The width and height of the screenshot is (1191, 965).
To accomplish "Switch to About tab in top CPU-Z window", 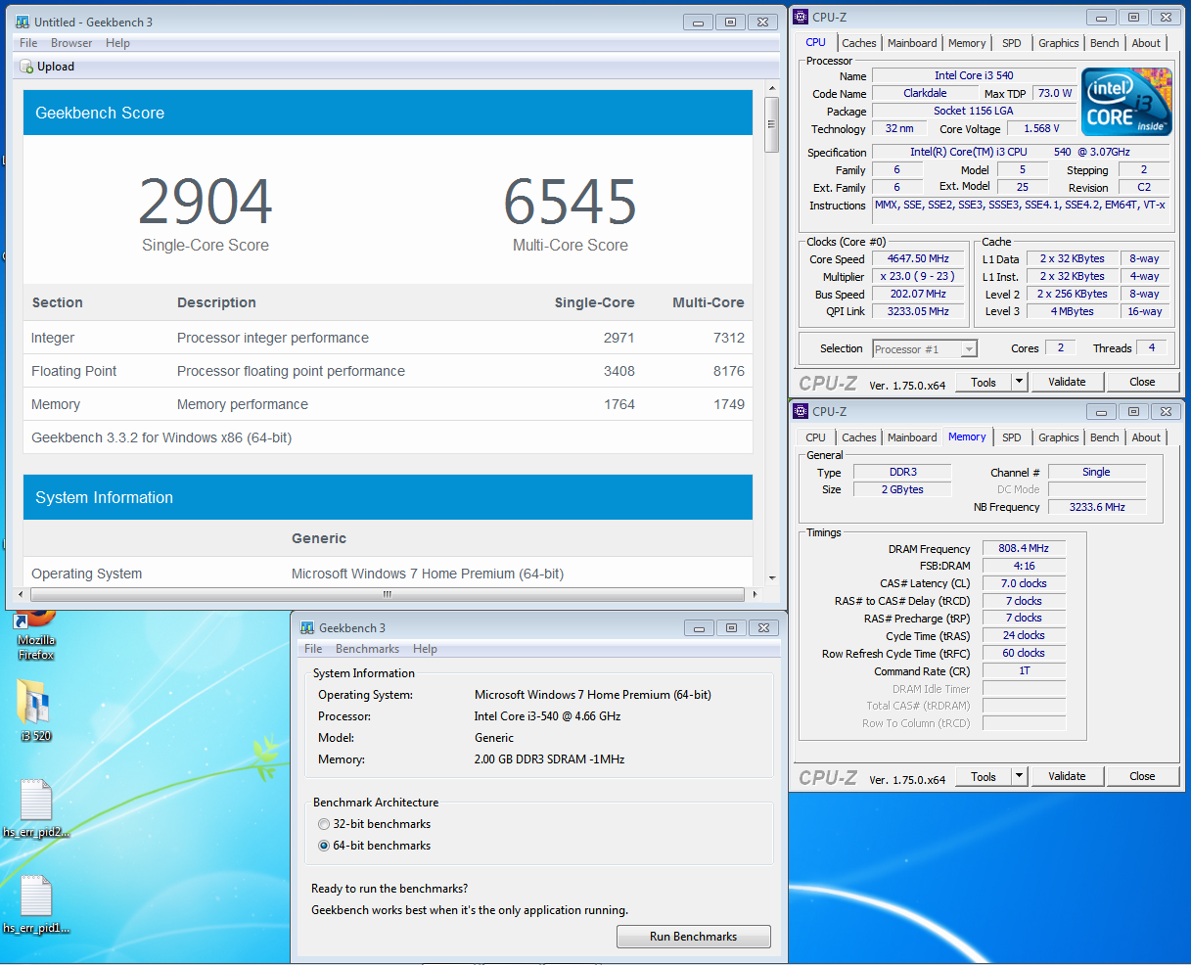I will 1146,43.
